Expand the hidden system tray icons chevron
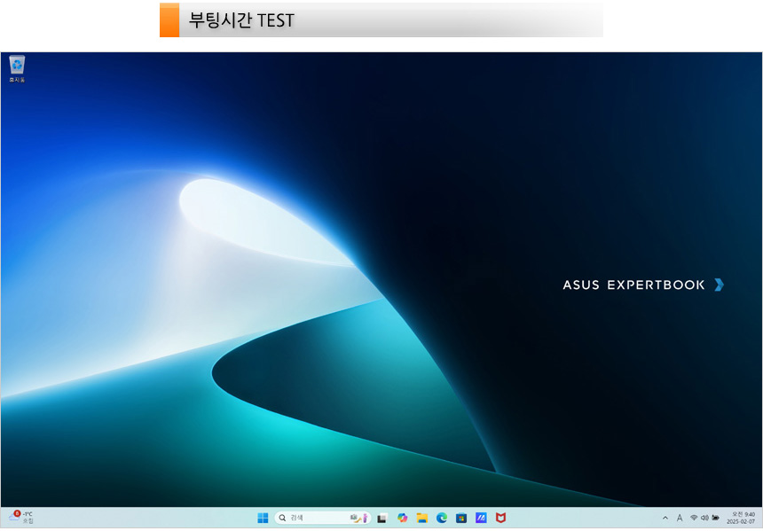Screen dimensions: 763x531 [665, 518]
